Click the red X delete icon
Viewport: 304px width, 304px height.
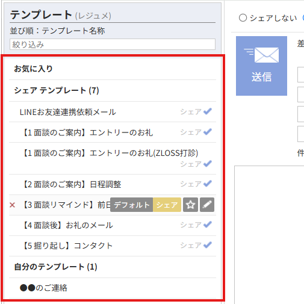(12, 205)
